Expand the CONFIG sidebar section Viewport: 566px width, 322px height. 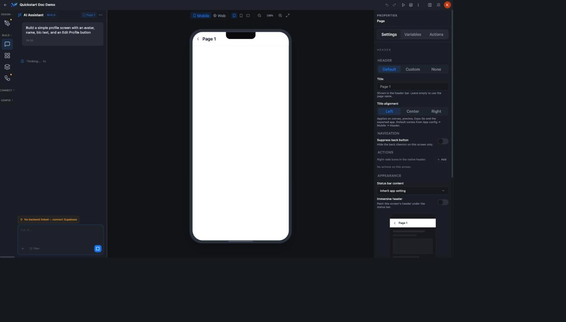(x=7, y=100)
